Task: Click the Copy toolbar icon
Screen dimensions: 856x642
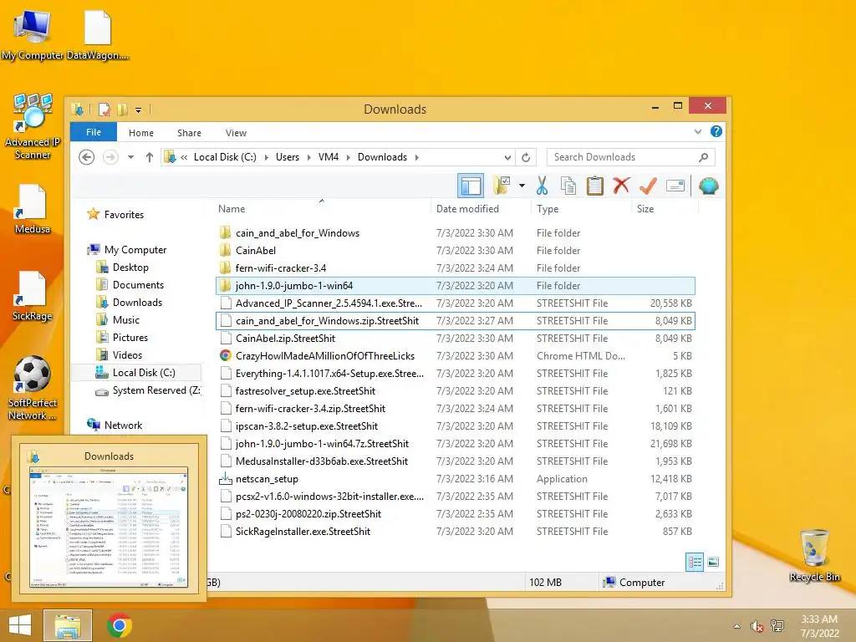Action: (x=568, y=186)
